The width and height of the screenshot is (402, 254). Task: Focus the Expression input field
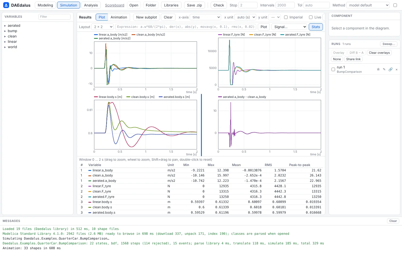pos(186,27)
